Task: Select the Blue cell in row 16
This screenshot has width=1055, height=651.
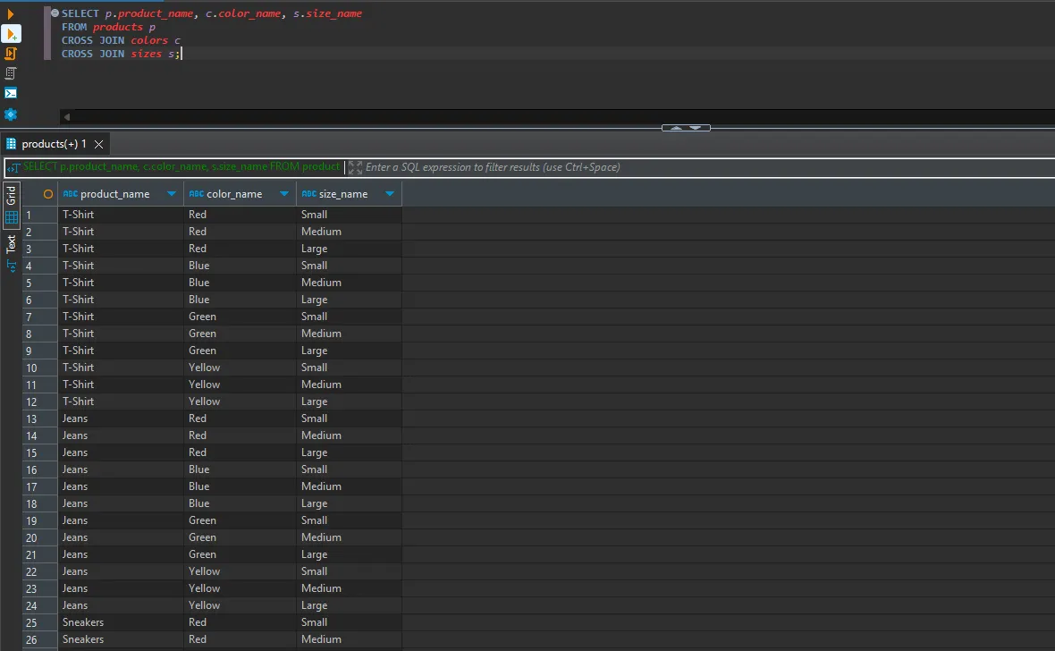Action: point(240,469)
